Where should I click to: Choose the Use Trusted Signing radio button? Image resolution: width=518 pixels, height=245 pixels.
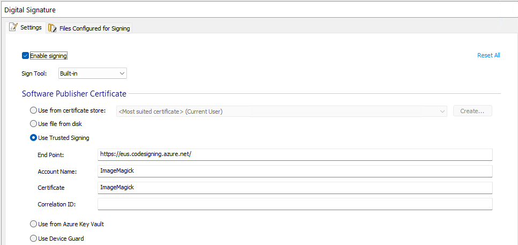coord(34,138)
